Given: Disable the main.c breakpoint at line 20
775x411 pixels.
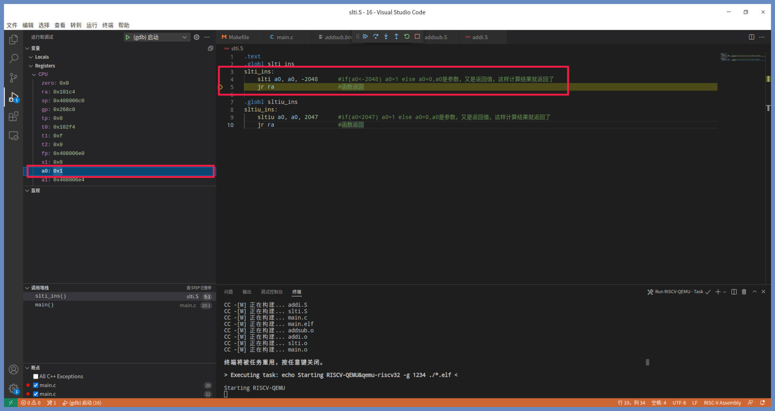Looking at the screenshot, I should (x=36, y=385).
